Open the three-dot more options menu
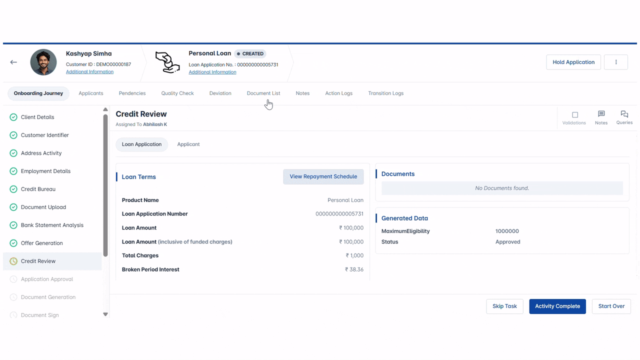 [616, 62]
